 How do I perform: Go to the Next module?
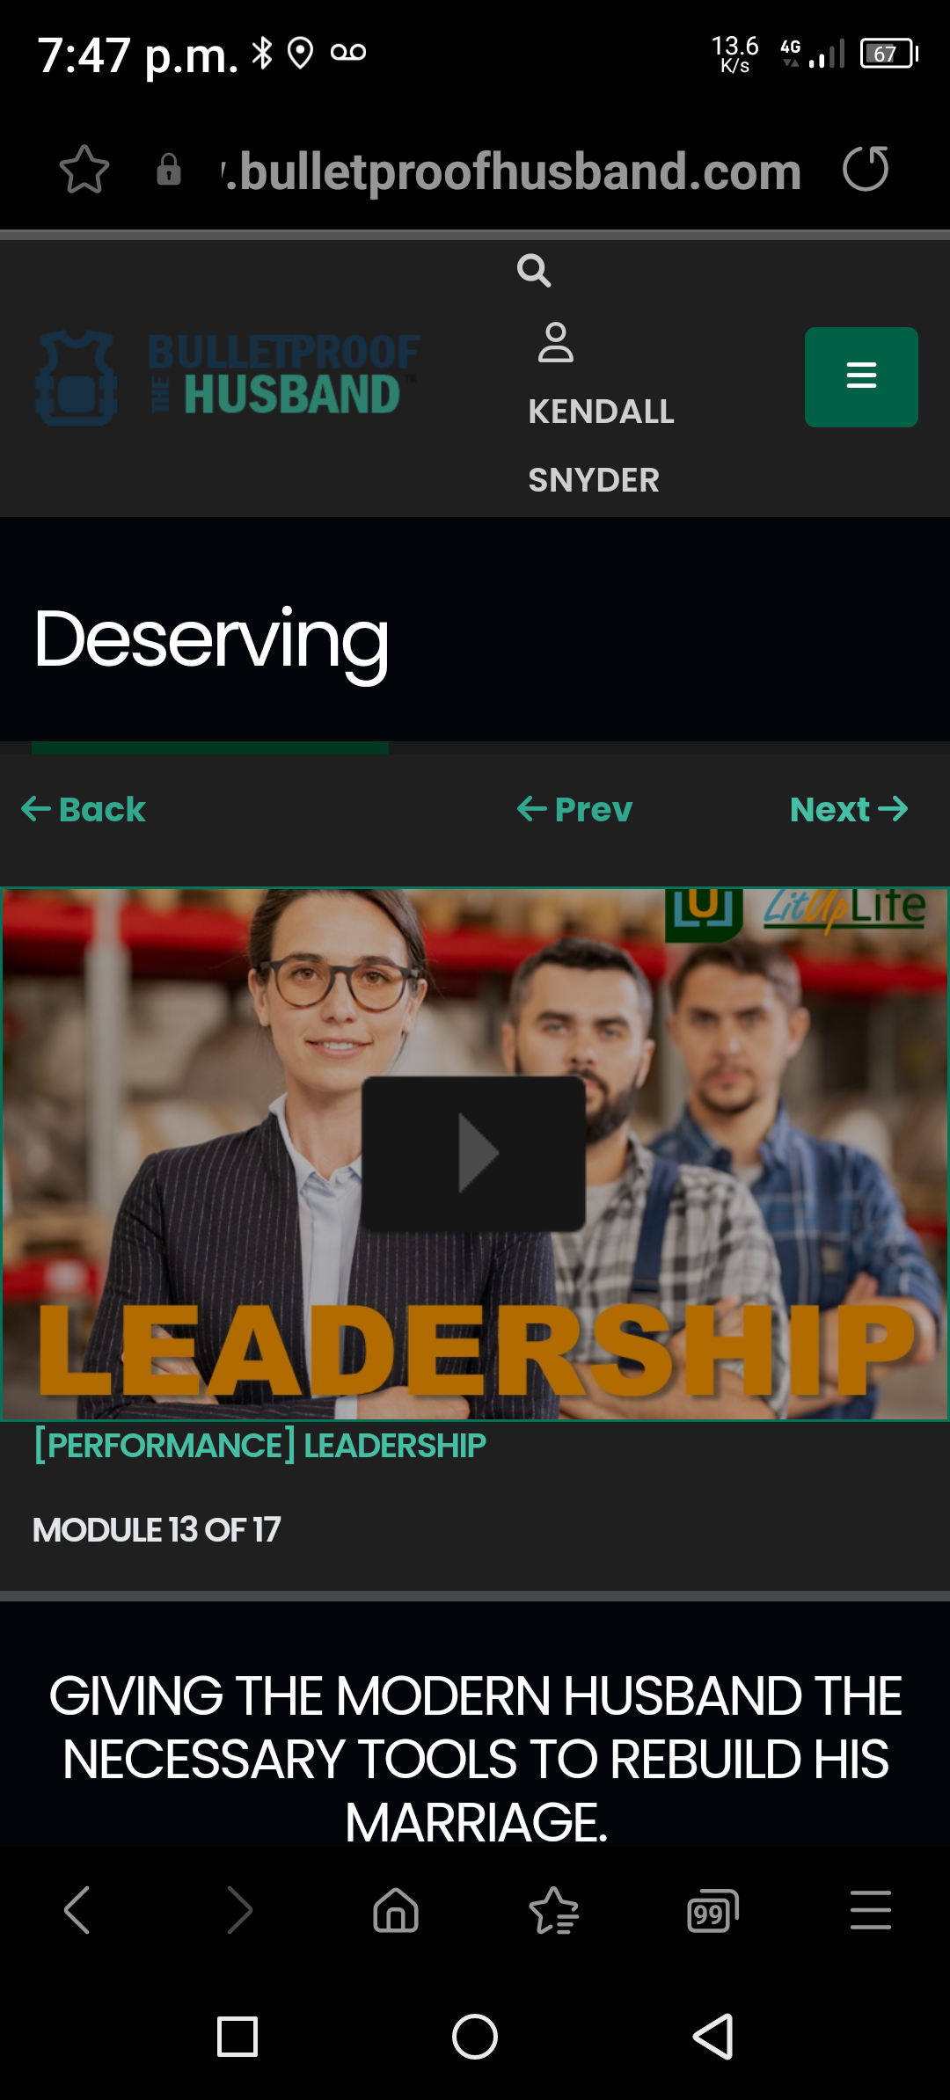point(849,809)
